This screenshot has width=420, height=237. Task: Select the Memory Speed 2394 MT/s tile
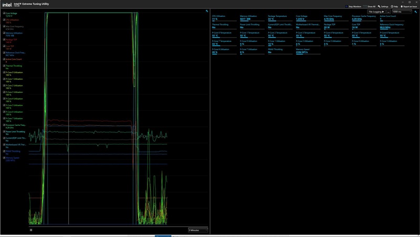[308, 51]
